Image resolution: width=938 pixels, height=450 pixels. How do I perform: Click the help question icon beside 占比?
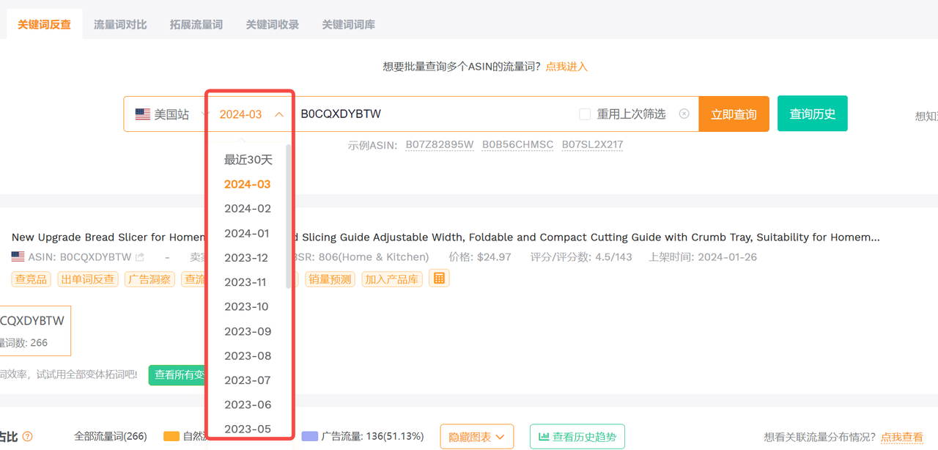[x=27, y=437]
